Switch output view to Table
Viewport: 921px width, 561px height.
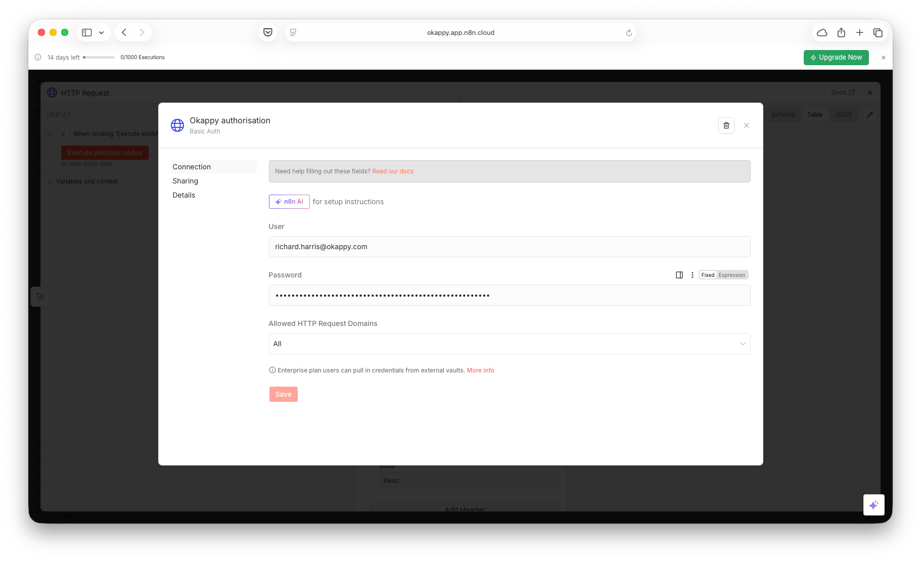click(814, 115)
